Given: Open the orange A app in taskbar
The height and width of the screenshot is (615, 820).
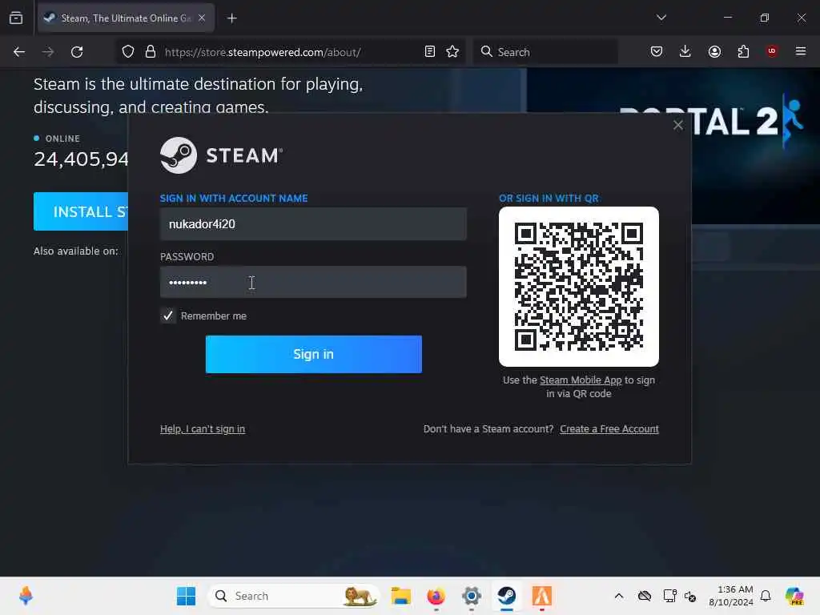Looking at the screenshot, I should 542,596.
